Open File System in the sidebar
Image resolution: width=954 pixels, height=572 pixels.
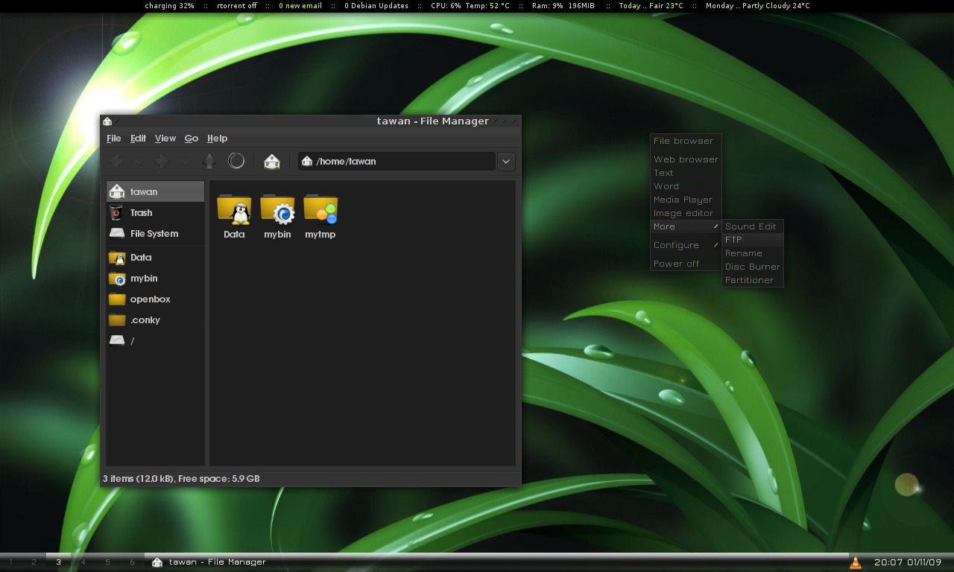point(155,233)
